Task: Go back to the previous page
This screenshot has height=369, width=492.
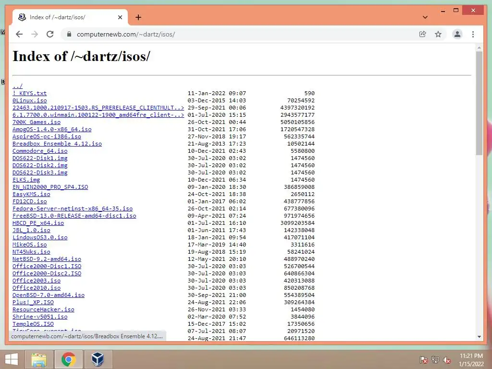Action: (19, 34)
